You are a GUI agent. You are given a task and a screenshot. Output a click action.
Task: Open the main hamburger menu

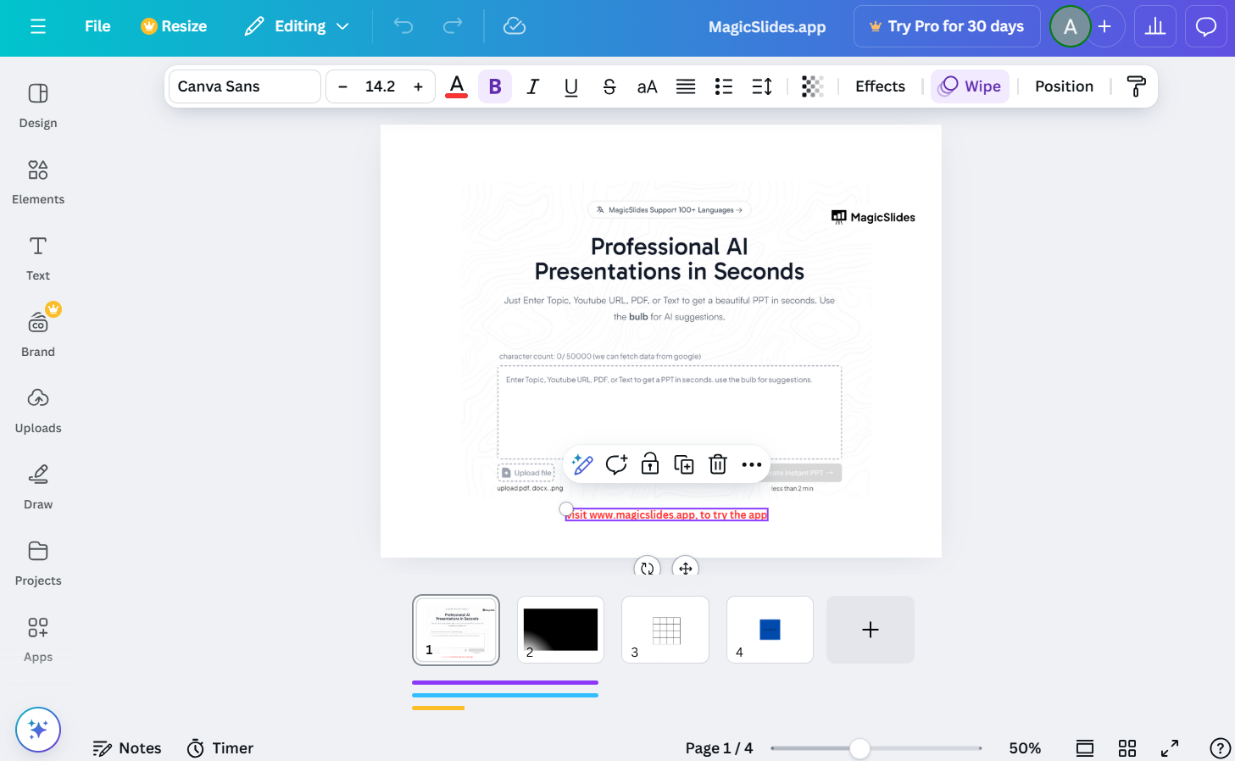click(x=38, y=26)
